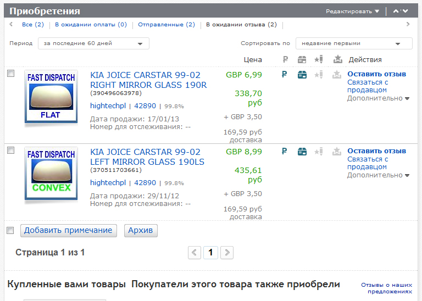
Task: Click Оставить отзыв for the LEFT MIRROR item
Action: [376, 151]
